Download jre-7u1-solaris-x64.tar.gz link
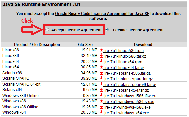189x117 pixels. [127, 90]
